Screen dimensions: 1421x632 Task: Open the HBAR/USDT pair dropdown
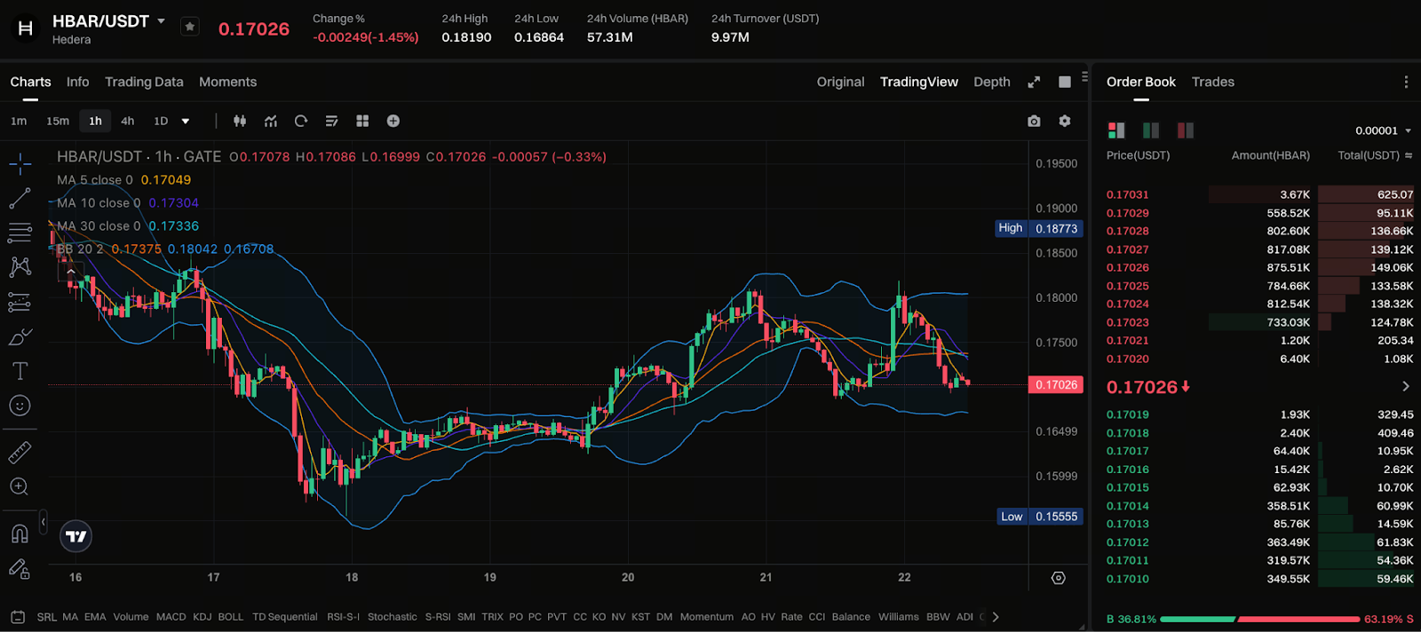tap(161, 20)
